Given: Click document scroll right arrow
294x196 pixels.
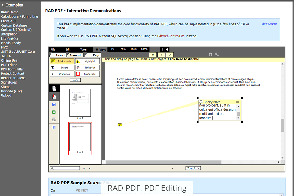Looking at the screenshot, I should [x=279, y=162].
